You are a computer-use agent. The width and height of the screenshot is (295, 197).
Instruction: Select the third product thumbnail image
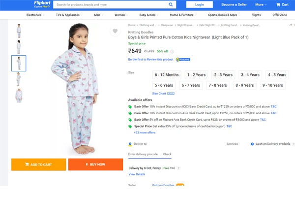(x=19, y=63)
